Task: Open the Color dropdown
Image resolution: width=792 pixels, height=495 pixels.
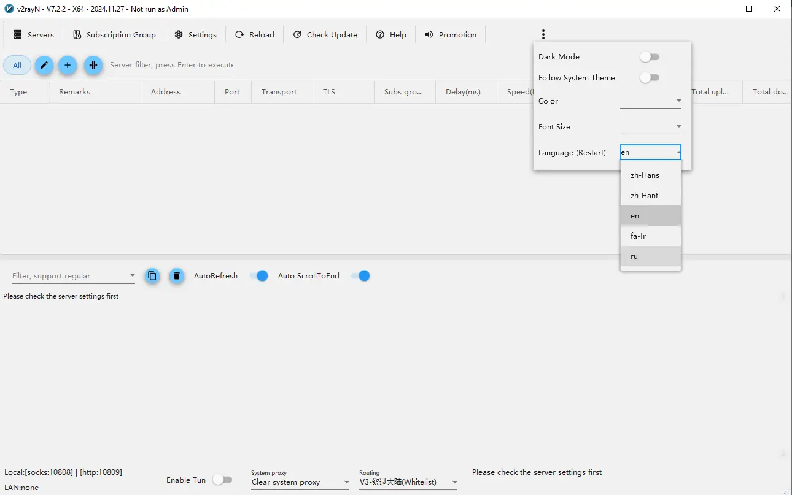Action: coord(651,101)
